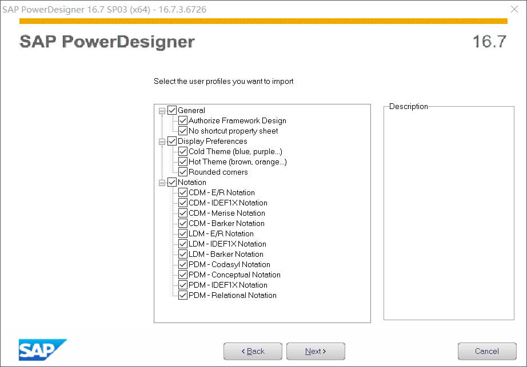Toggle CDM - IDEF1X Notation checkbox

(x=183, y=203)
